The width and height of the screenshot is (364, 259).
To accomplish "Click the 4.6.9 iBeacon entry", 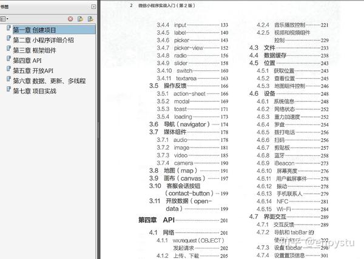I will click(293, 163).
